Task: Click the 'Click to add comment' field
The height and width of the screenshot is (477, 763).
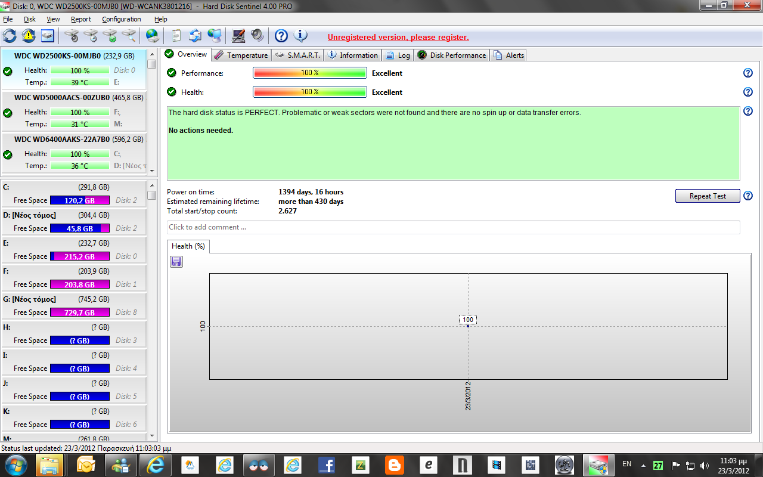Action: click(453, 227)
